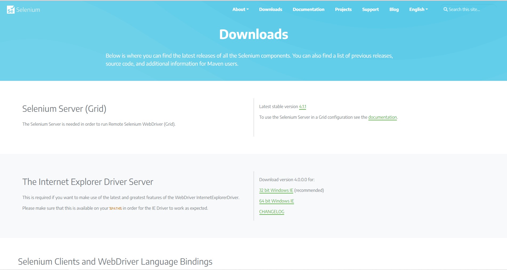Download the 64 bit Windows IE driver

coord(276,201)
